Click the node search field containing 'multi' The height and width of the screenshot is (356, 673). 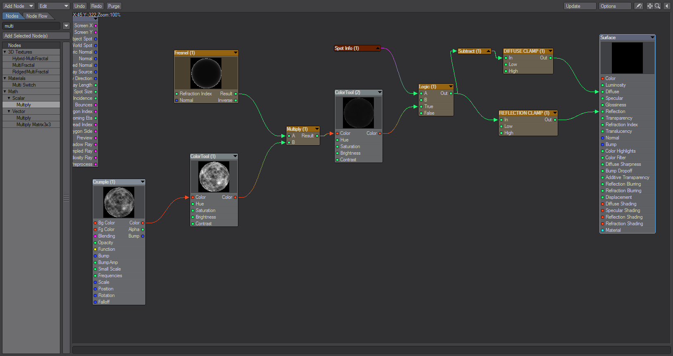[32, 26]
